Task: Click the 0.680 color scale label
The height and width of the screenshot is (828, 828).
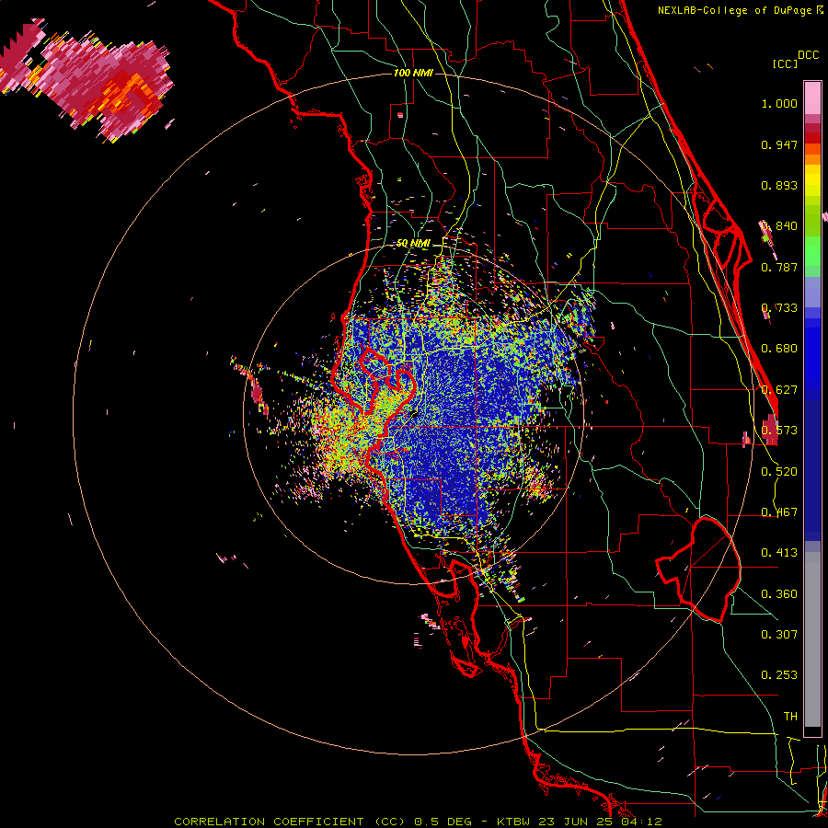Action: pos(779,349)
